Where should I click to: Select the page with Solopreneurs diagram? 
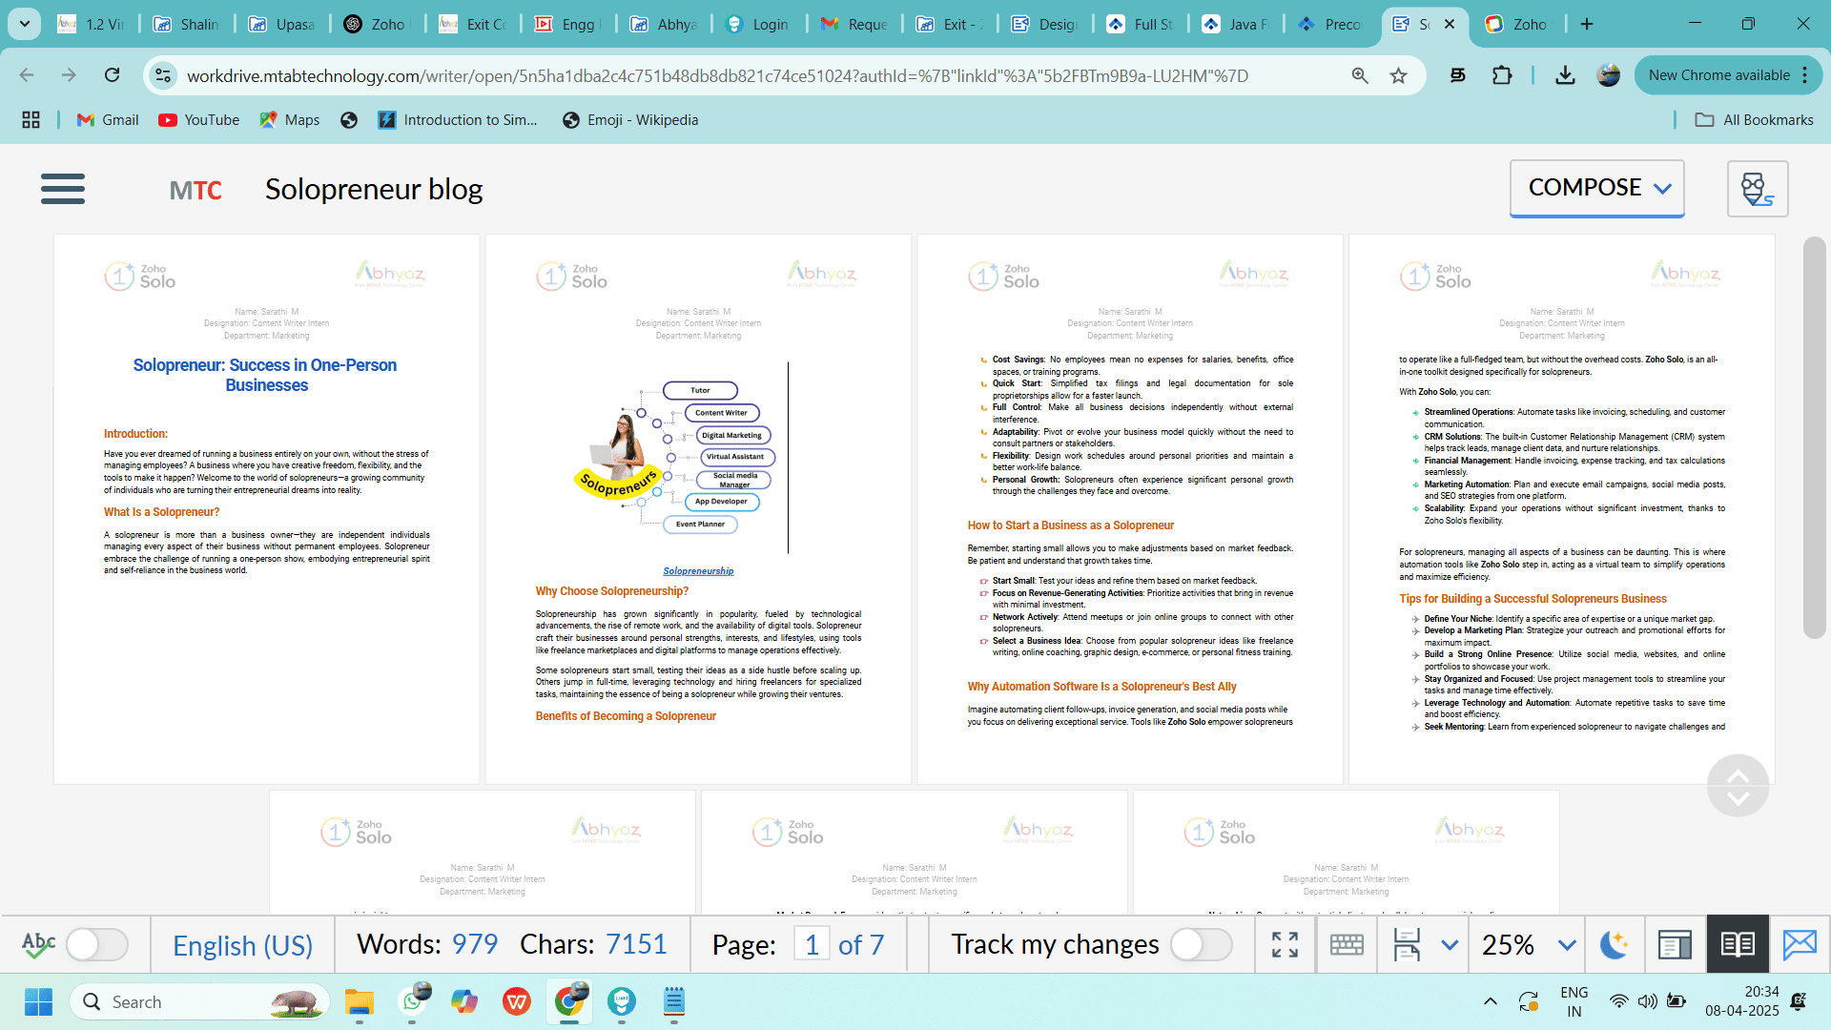coord(698,509)
